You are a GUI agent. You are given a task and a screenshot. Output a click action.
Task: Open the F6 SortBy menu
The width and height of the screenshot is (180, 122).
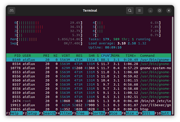pos(96,113)
